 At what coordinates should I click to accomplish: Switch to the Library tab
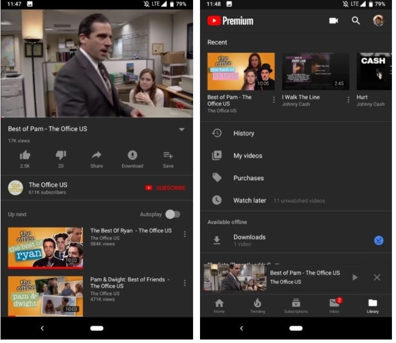[x=373, y=306]
